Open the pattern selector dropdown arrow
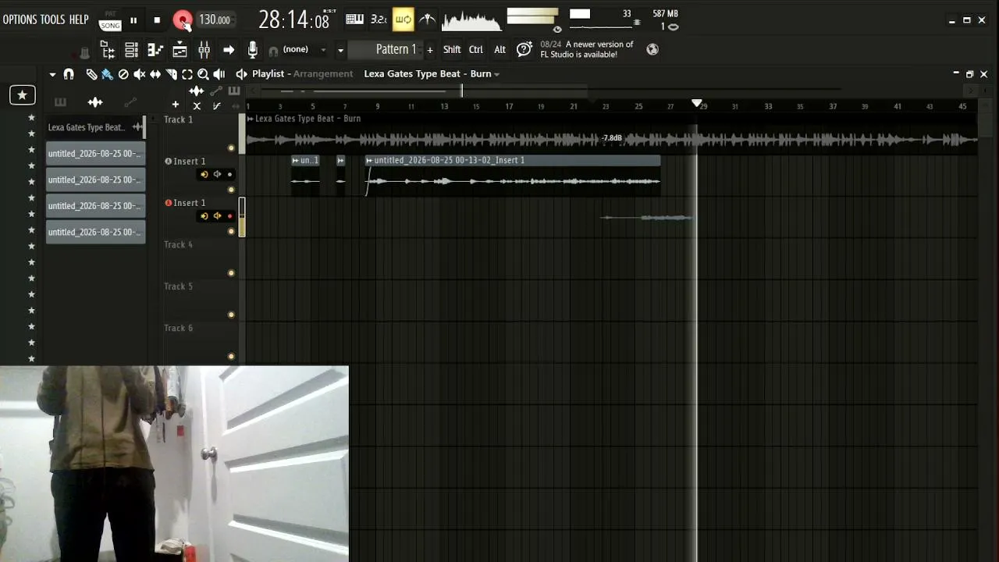The width and height of the screenshot is (999, 562). click(x=340, y=50)
